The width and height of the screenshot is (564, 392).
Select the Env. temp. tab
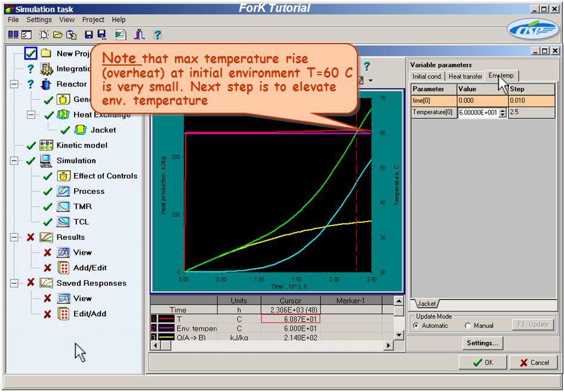[x=502, y=76]
